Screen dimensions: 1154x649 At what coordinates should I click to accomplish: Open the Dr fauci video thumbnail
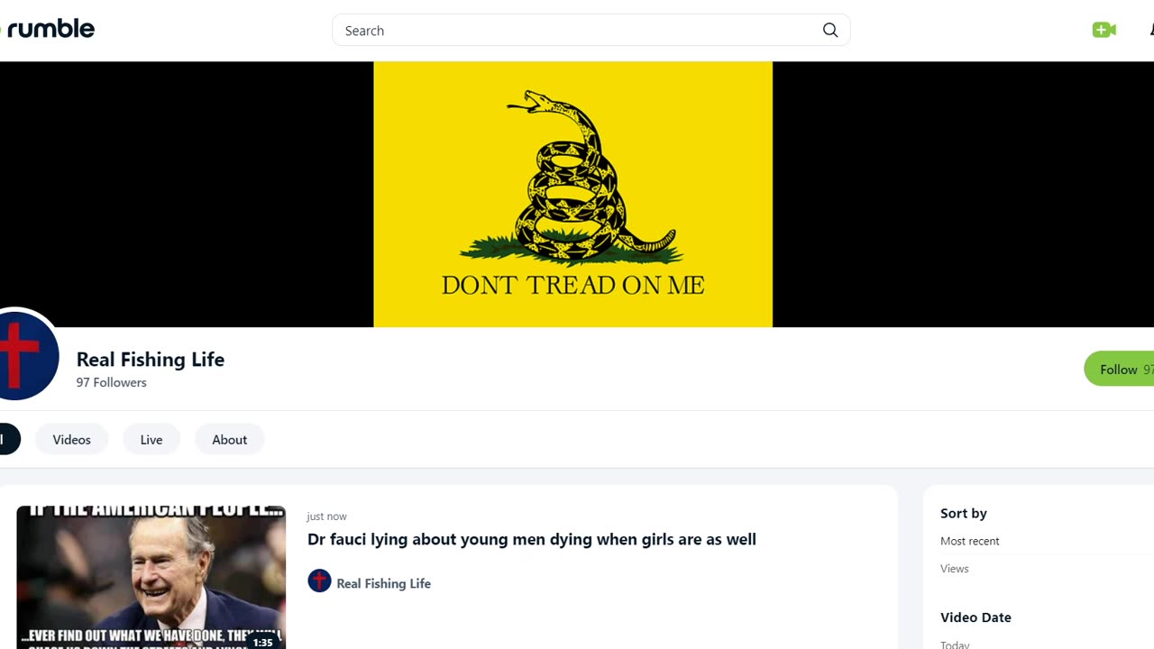(151, 577)
